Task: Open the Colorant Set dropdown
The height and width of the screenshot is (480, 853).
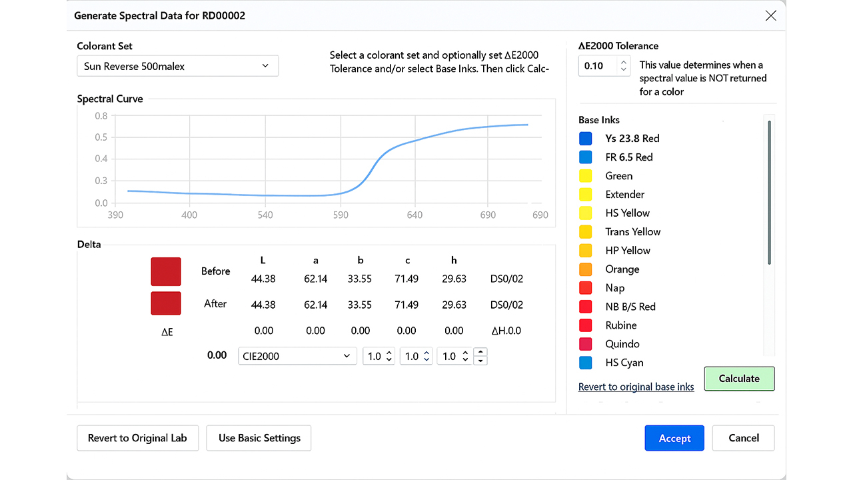Action: click(177, 66)
